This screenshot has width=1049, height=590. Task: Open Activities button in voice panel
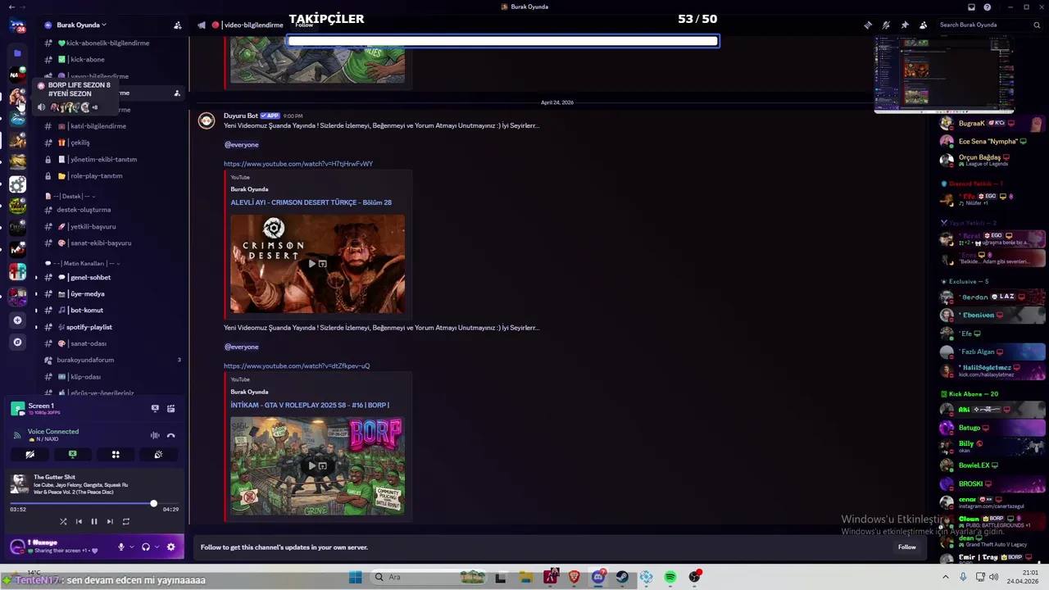pyautogui.click(x=116, y=455)
